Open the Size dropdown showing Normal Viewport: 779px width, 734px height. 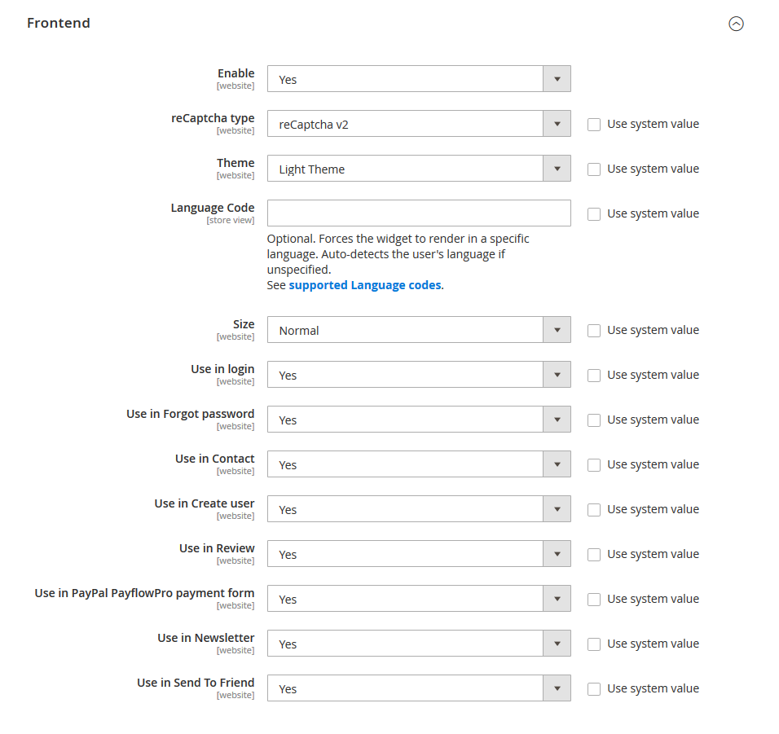[419, 330]
